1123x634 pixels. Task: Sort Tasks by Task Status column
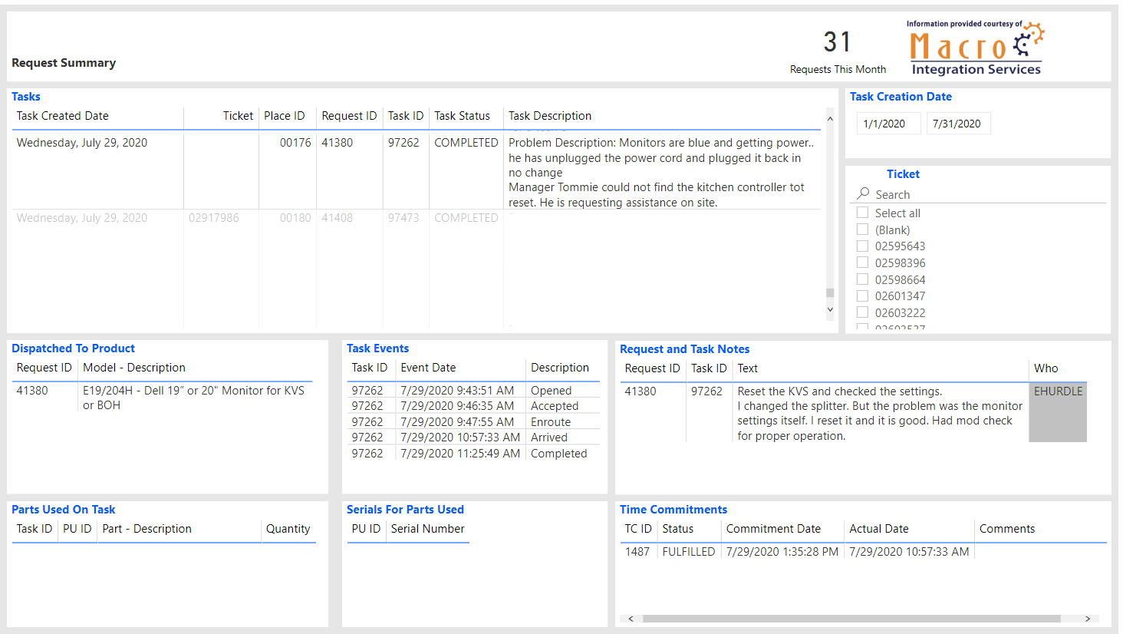pos(462,116)
